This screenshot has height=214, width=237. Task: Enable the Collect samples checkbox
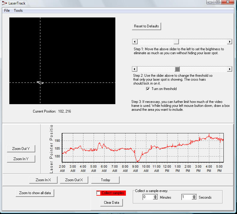pyautogui.click(x=98, y=193)
